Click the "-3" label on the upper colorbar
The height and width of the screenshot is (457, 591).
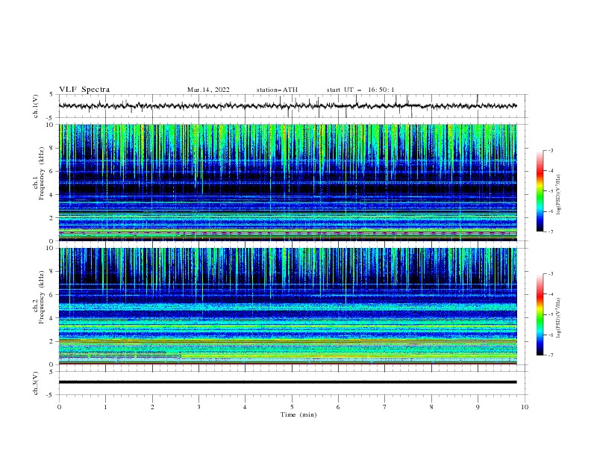[550, 150]
